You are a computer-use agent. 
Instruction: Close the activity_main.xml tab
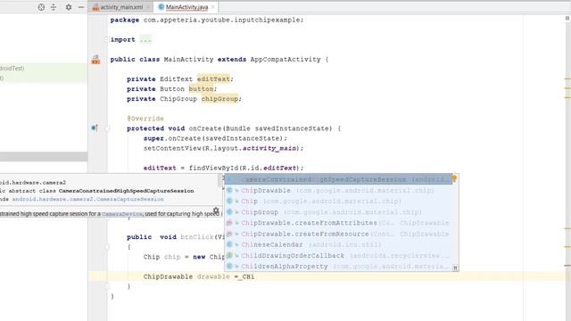click(x=148, y=7)
